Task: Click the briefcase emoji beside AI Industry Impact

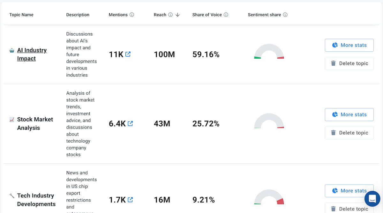Action: (x=11, y=50)
